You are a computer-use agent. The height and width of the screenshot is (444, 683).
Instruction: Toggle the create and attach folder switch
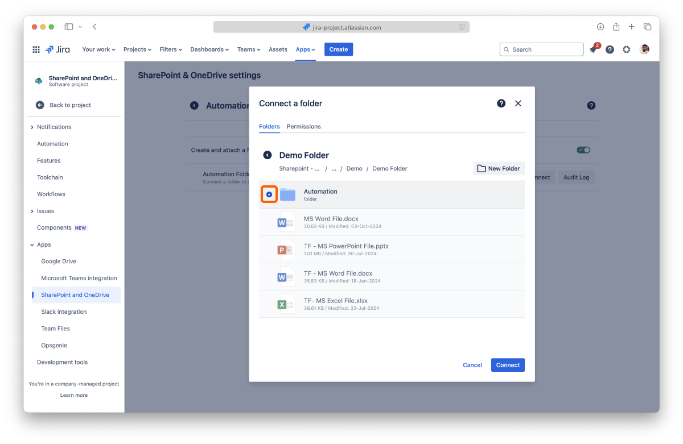click(x=583, y=150)
